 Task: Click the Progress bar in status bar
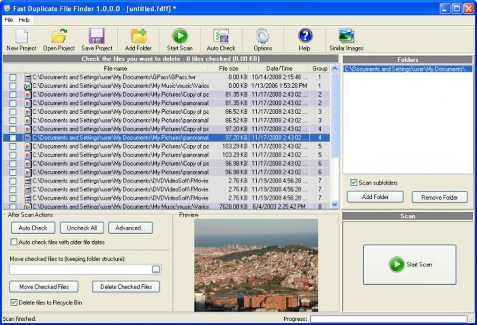(x=389, y=319)
